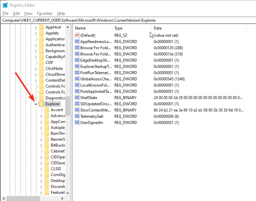Viewport: 256px width, 201px height.
Task: Open the Help menu
Action: [61, 14]
